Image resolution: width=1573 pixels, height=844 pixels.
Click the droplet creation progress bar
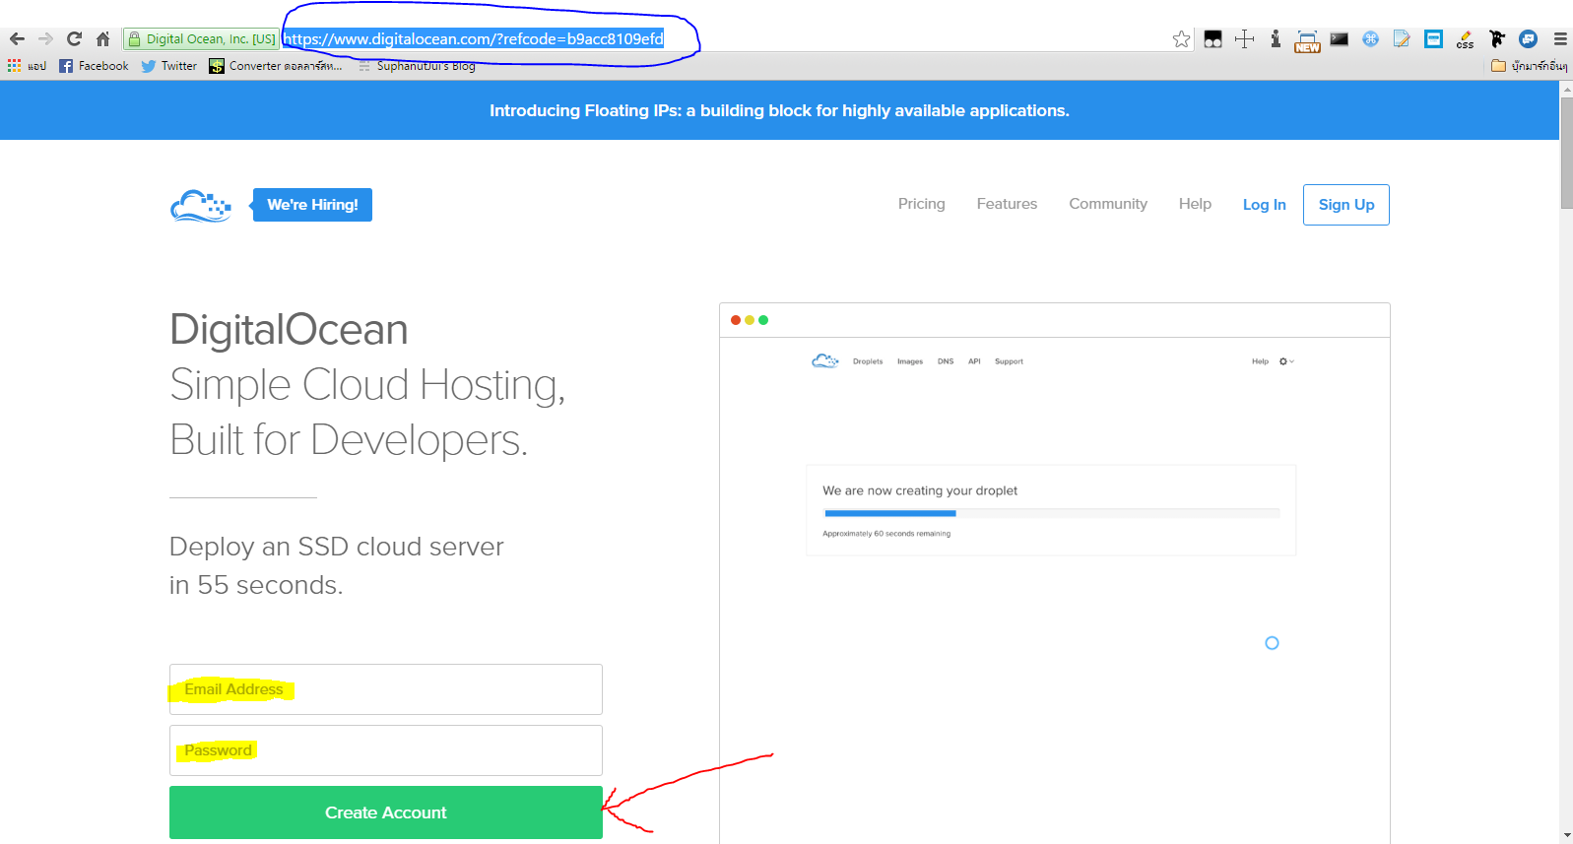click(x=1052, y=513)
